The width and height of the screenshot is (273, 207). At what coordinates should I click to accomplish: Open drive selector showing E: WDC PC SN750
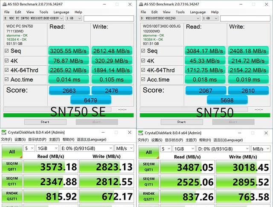34,18
